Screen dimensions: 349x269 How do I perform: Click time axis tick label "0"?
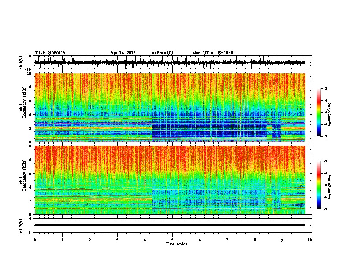point(35,240)
